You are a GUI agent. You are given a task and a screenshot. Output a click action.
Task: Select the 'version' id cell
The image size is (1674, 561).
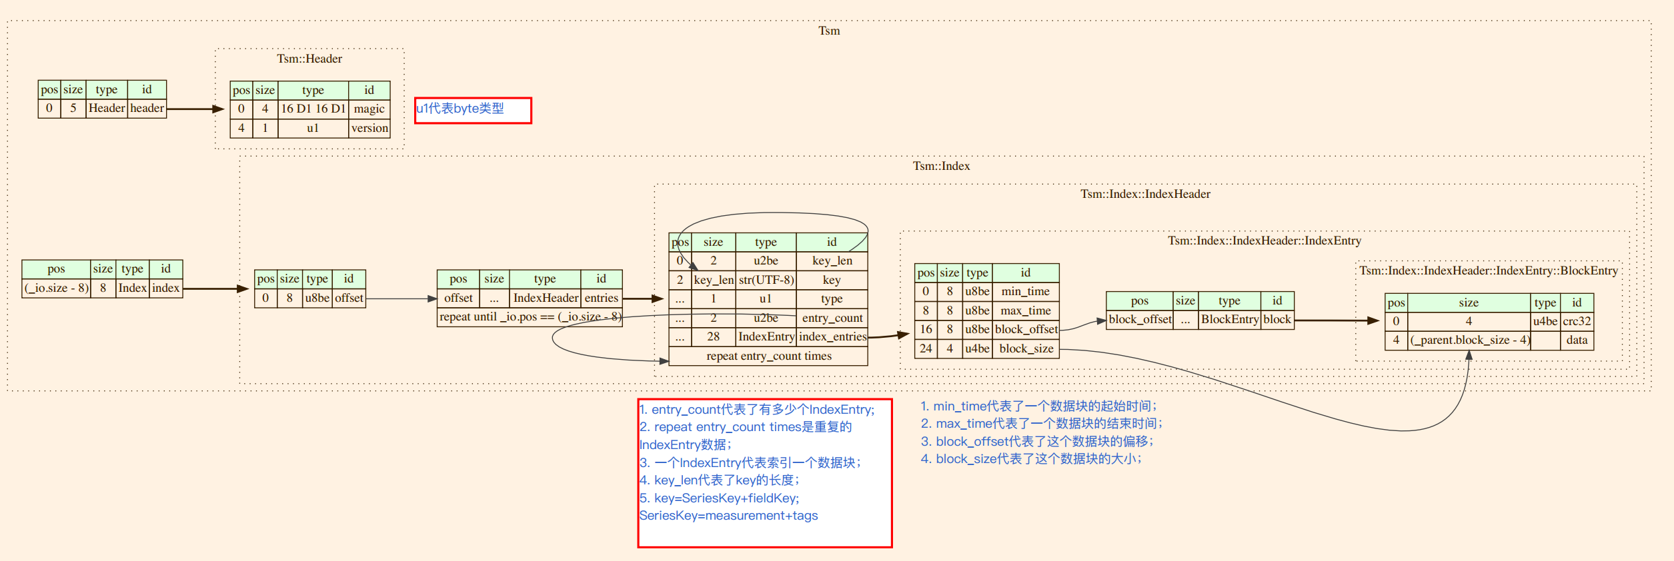pyautogui.click(x=369, y=128)
